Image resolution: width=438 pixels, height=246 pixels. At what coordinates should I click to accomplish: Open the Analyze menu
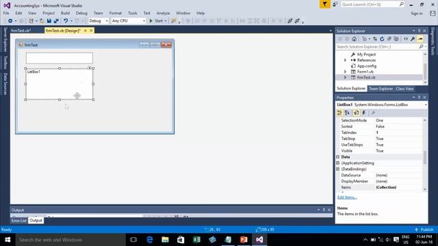coord(163,13)
